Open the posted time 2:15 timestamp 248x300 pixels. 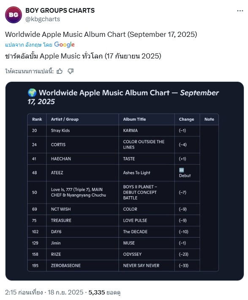[24, 292]
